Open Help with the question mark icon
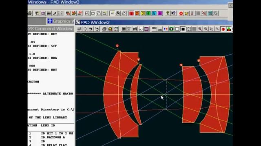 168,13
